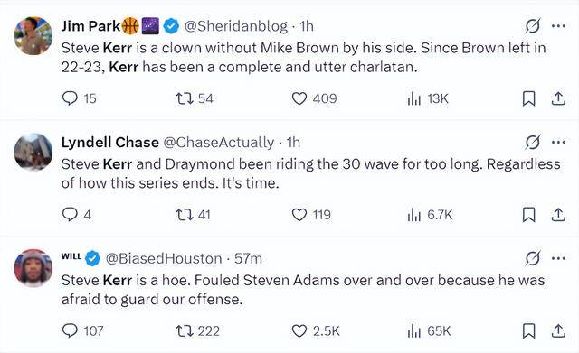
Task: Open the @BiasedHouston profile link
Action: pos(164,258)
